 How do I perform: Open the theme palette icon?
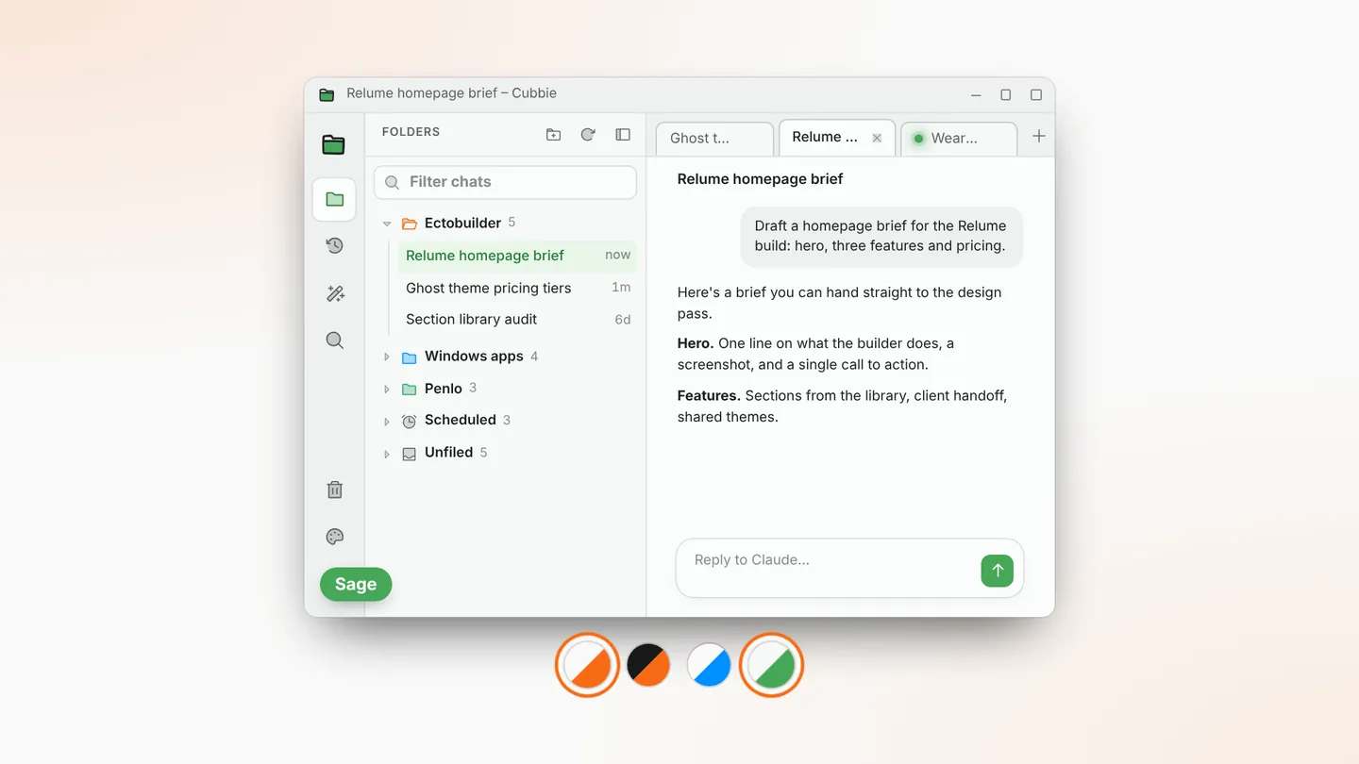tap(334, 537)
